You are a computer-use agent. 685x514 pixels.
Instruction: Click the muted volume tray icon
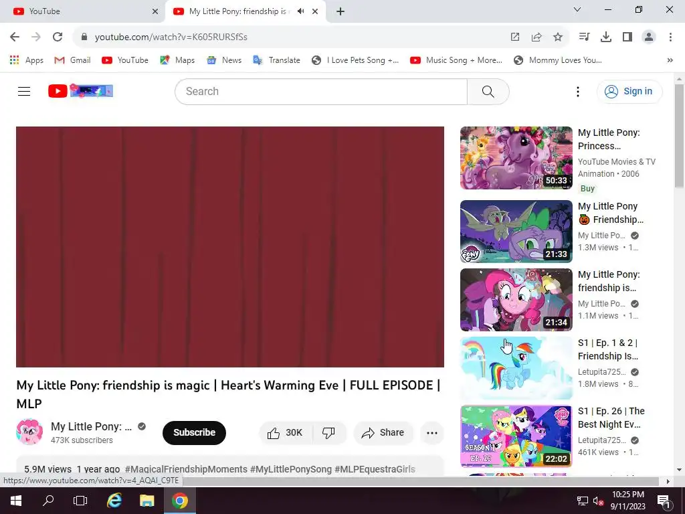(598, 501)
